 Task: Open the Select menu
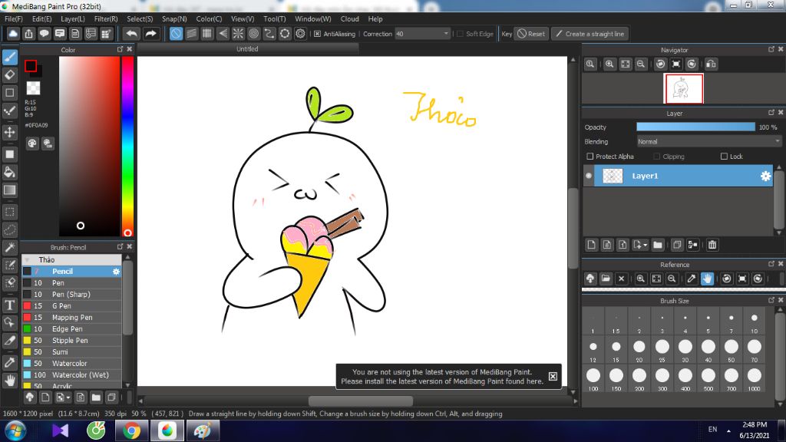tap(140, 19)
